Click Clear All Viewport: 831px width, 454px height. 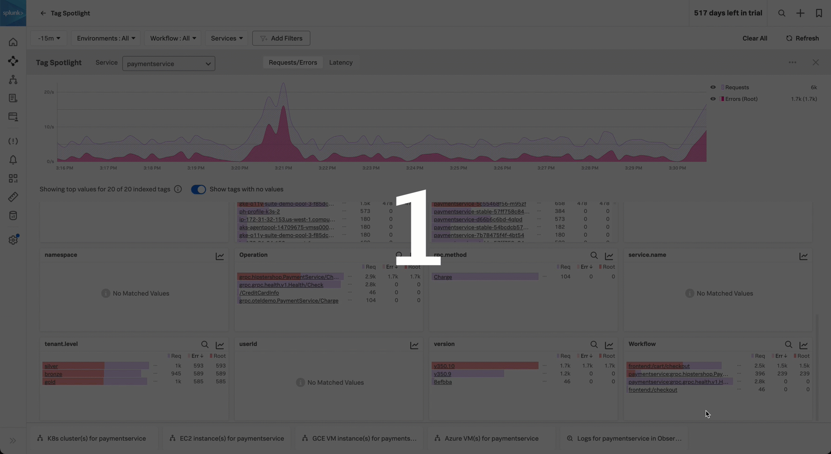coord(755,38)
